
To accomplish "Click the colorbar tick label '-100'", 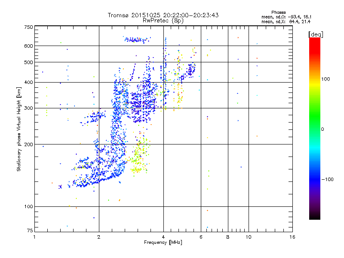I will click(x=327, y=179).
